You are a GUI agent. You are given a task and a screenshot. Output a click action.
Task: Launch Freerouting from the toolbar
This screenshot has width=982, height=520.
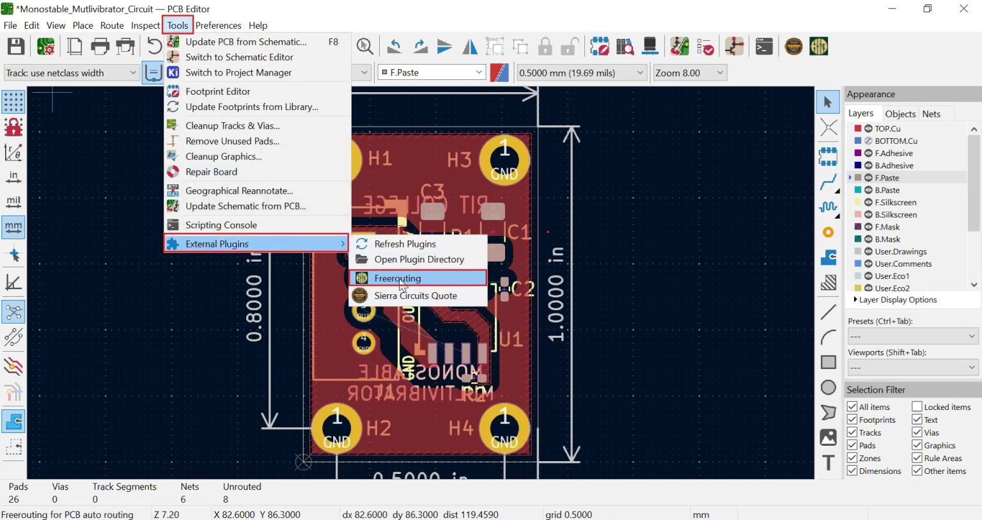point(819,46)
